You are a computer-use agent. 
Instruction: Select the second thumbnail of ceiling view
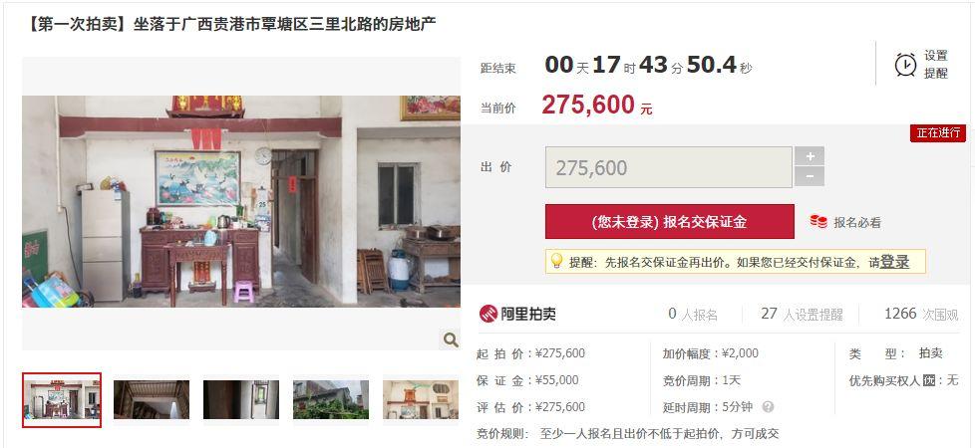(152, 399)
